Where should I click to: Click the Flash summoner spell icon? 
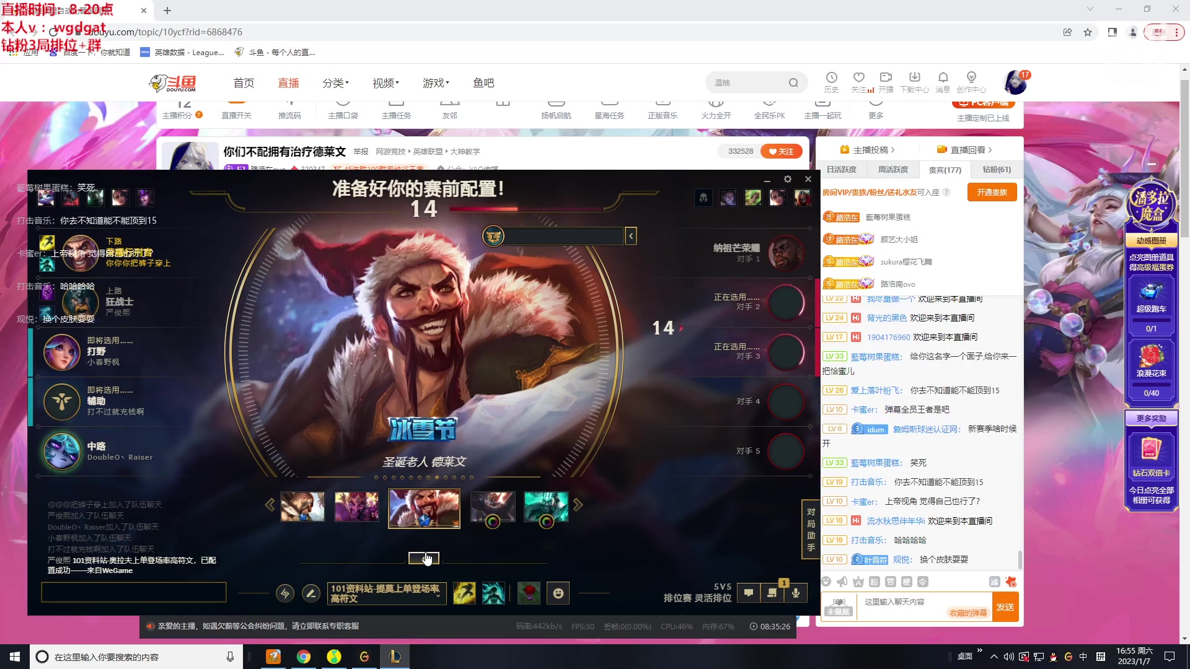pyautogui.click(x=464, y=593)
